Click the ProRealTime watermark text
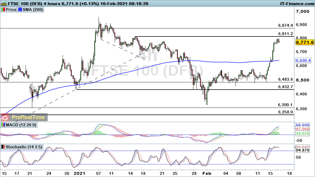 click(28, 117)
